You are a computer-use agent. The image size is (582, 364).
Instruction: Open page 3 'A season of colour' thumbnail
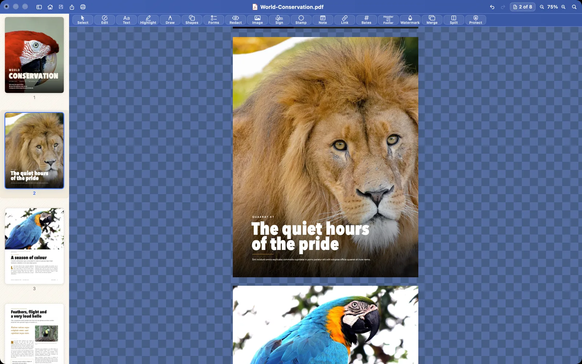[x=34, y=246]
